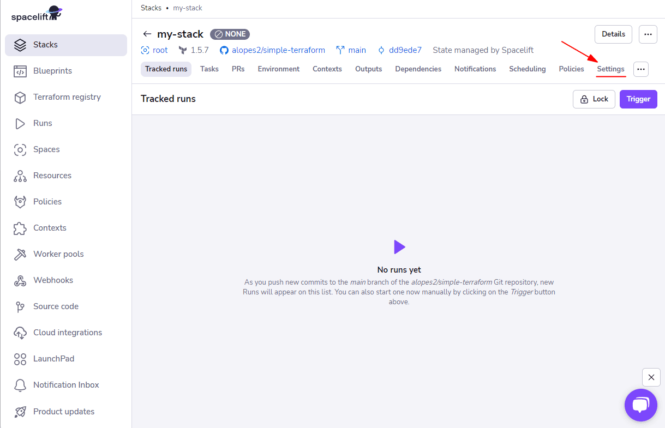
Task: Click the branch icon next to main
Action: [340, 50]
